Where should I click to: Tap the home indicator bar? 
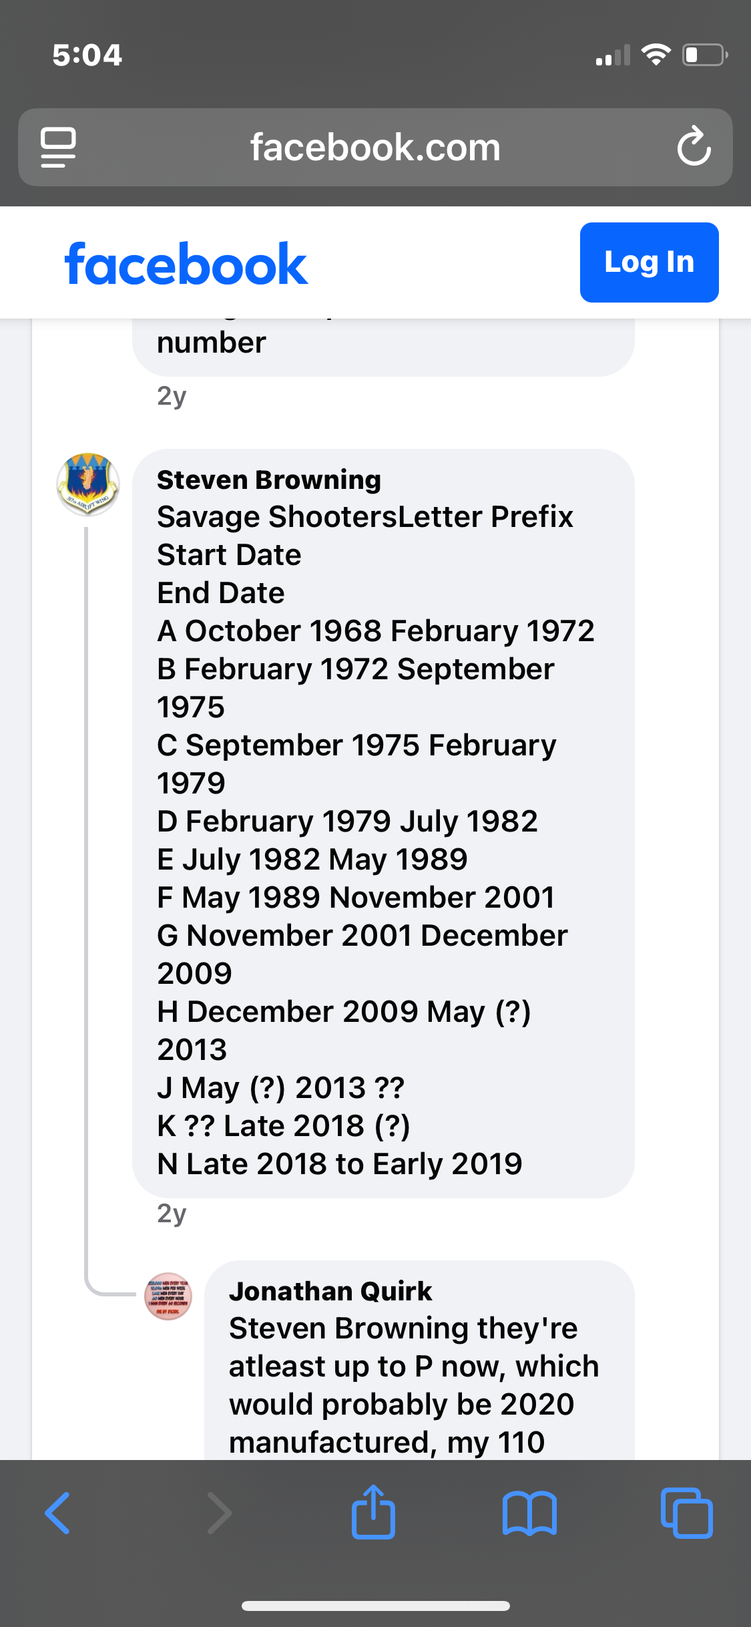(x=376, y=1606)
